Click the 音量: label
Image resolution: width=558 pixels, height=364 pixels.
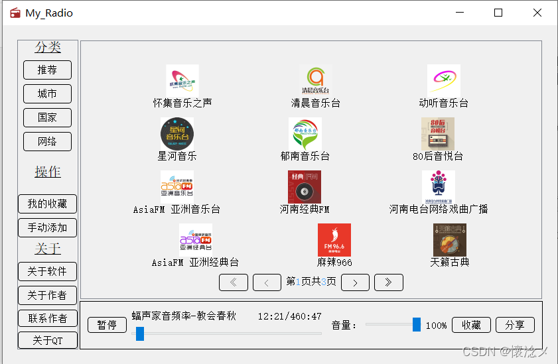click(344, 326)
